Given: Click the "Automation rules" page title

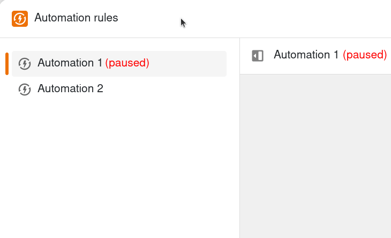Looking at the screenshot, I should [76, 18].
